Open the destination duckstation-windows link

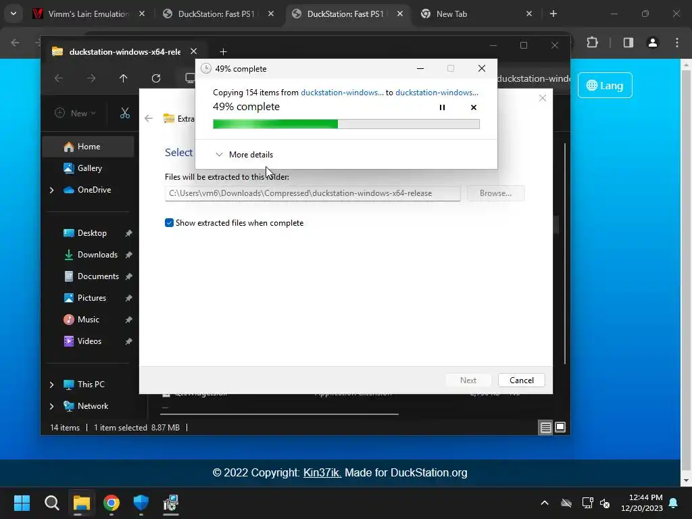[437, 92]
